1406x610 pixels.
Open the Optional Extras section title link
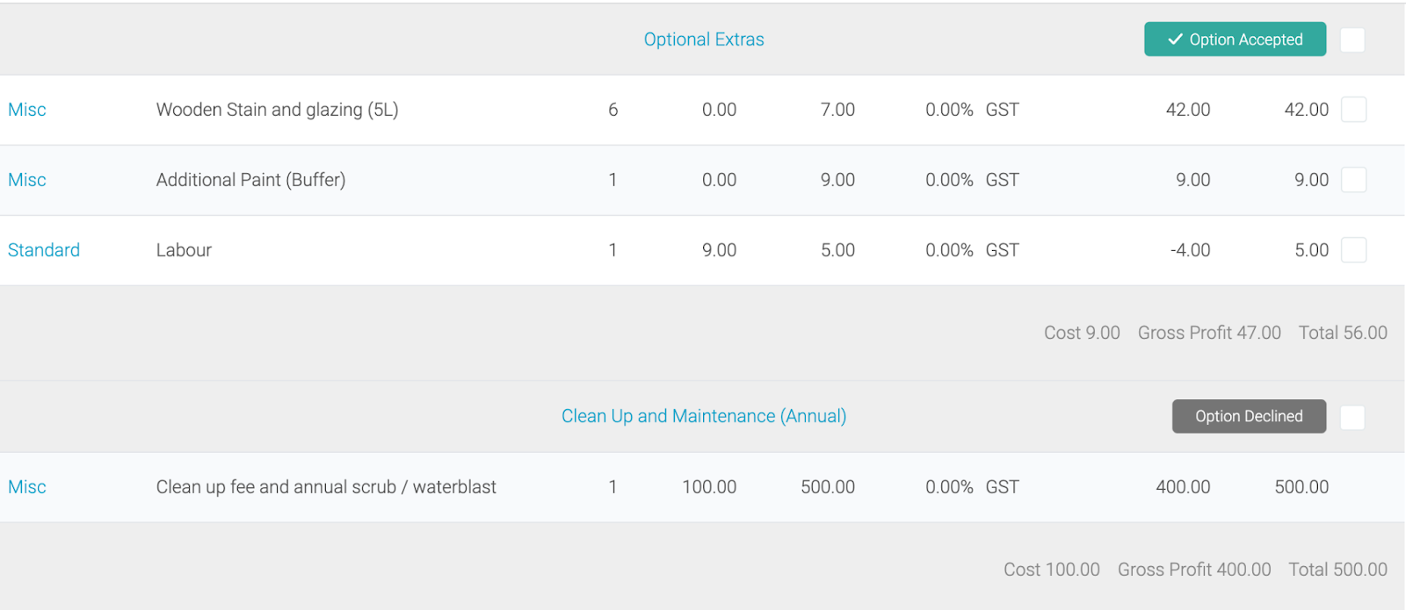(704, 39)
